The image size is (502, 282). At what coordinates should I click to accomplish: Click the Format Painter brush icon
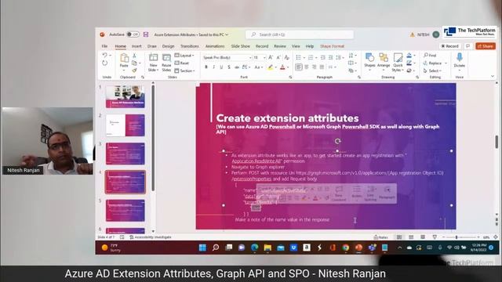[134, 70]
